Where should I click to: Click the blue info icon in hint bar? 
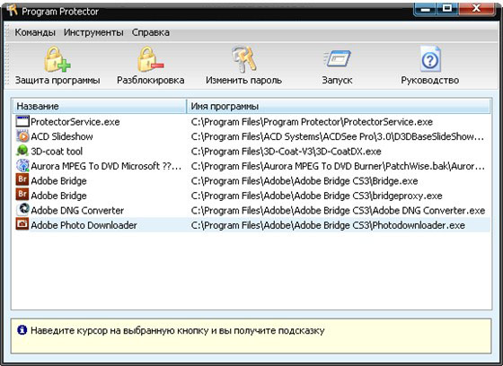(x=22, y=330)
